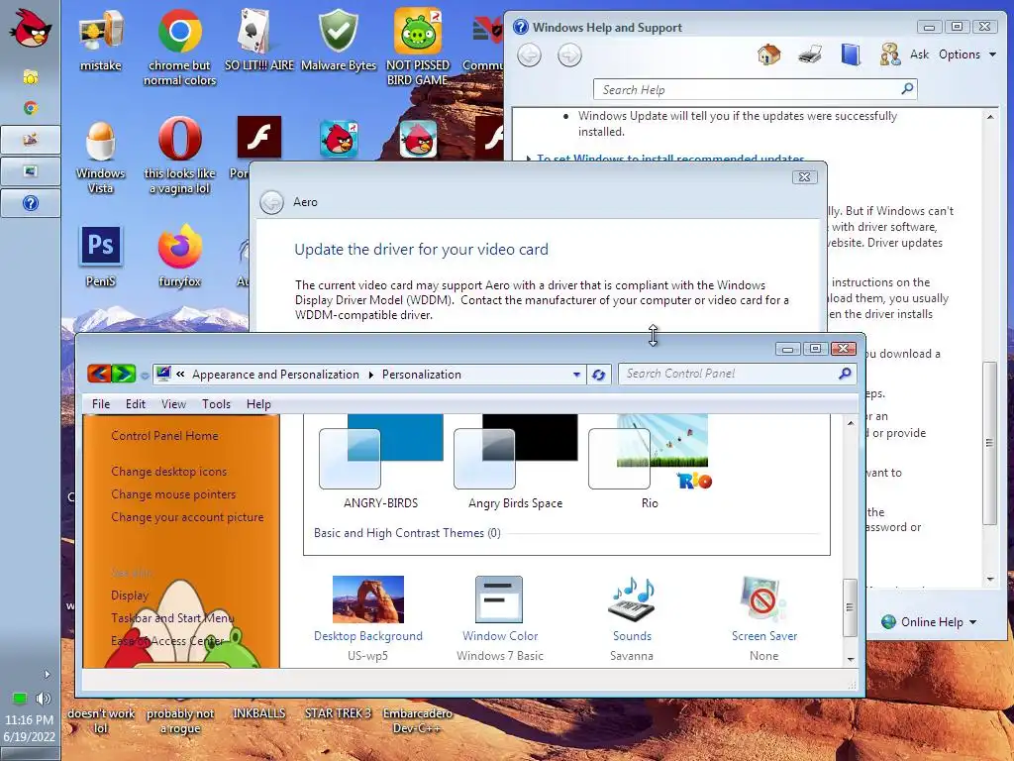Click the Print icon in Help window

tap(810, 54)
